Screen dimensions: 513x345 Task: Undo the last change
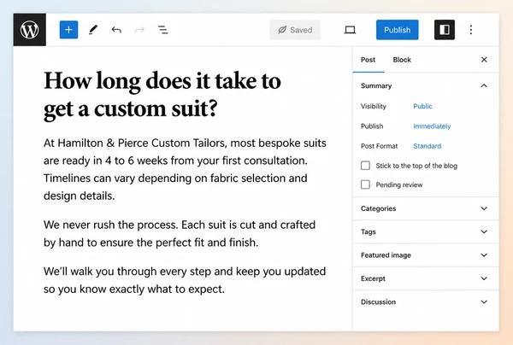pos(116,30)
